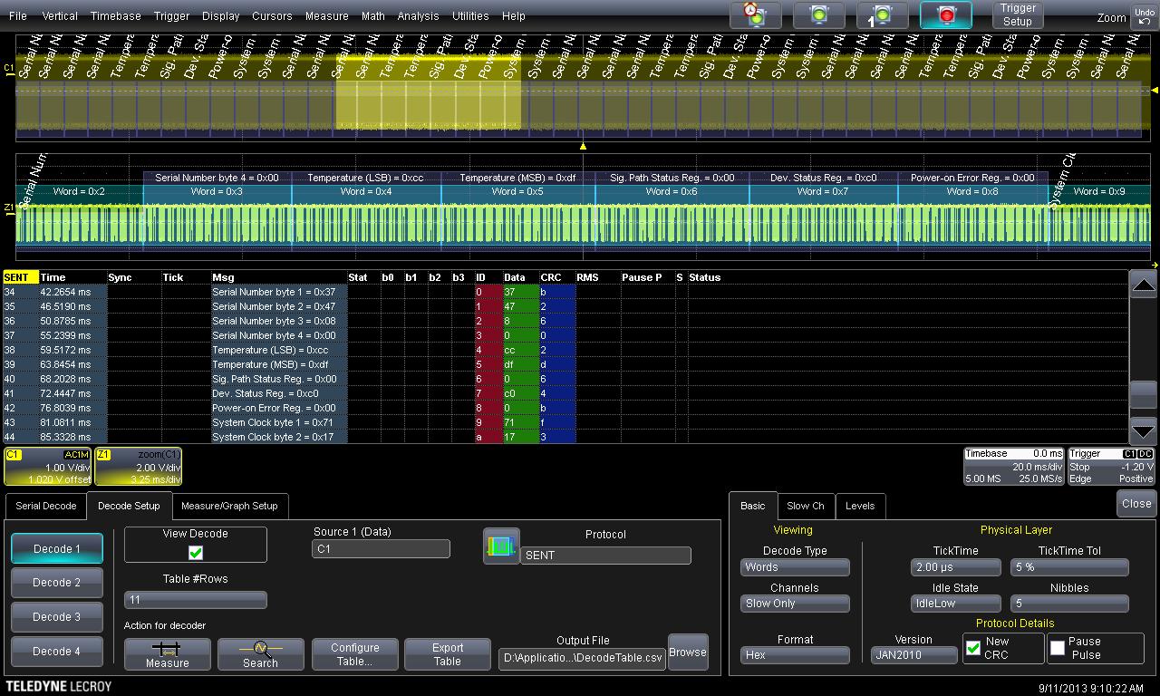Image resolution: width=1160 pixels, height=696 pixels.
Task: Click the Protocol selection icon beside SENT
Action: pos(501,546)
